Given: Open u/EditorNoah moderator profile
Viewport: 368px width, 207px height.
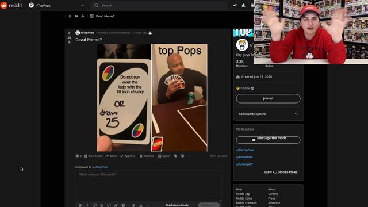Looking at the screenshot, I should click(244, 157).
